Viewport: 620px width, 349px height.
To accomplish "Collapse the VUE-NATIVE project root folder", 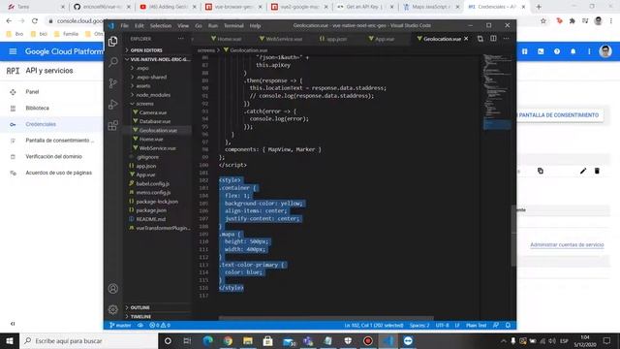I will coord(158,59).
